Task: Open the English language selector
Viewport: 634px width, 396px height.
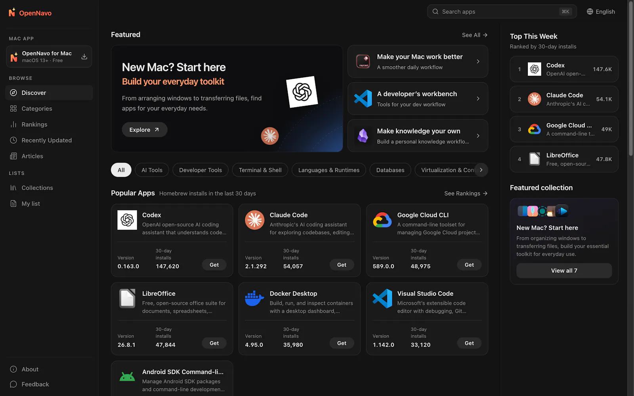Action: click(x=601, y=11)
